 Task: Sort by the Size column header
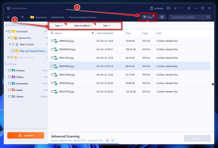coord(128,33)
